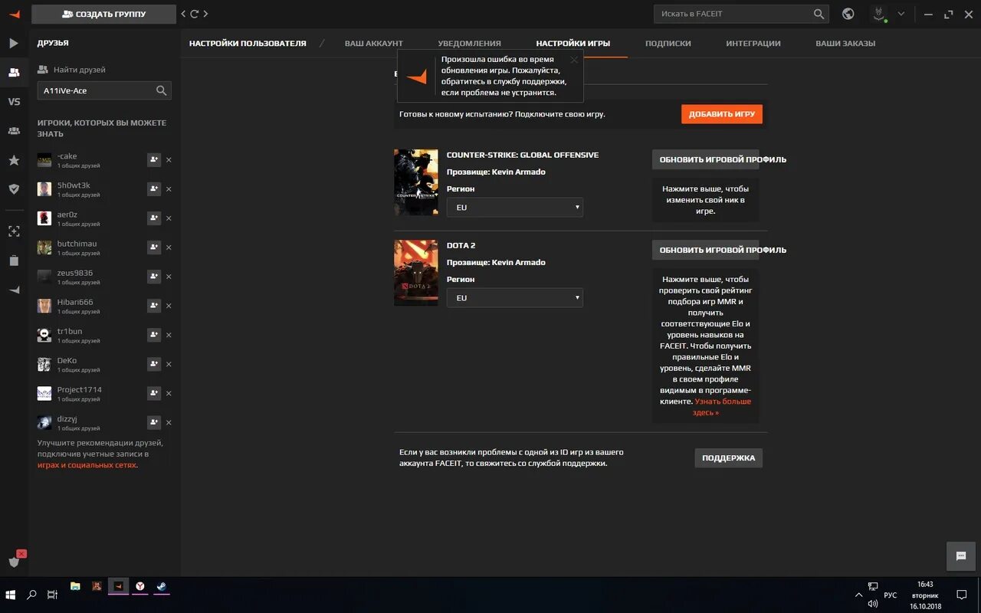Close the game update error notification
The image size is (981, 613).
[x=574, y=59]
